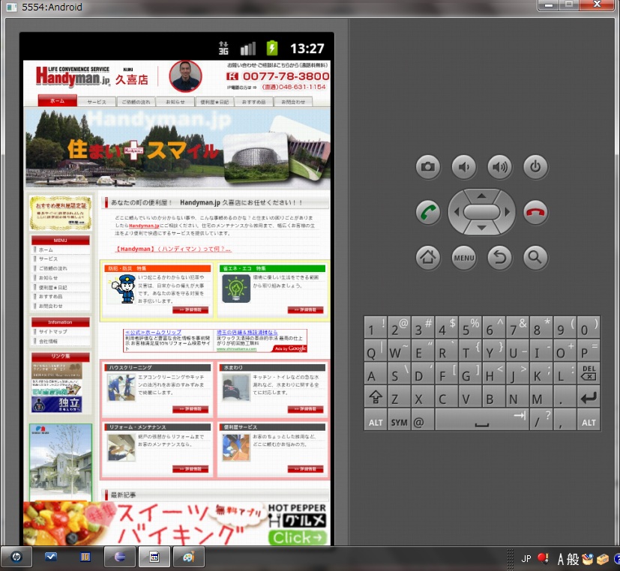The height and width of the screenshot is (571, 620).
Task: Click the DEL key on keyboard
Action: (589, 374)
